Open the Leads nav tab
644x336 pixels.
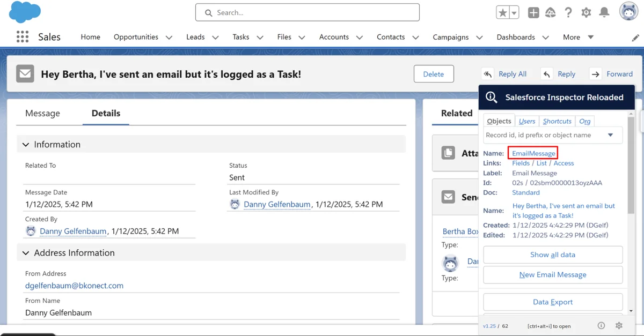coord(195,37)
